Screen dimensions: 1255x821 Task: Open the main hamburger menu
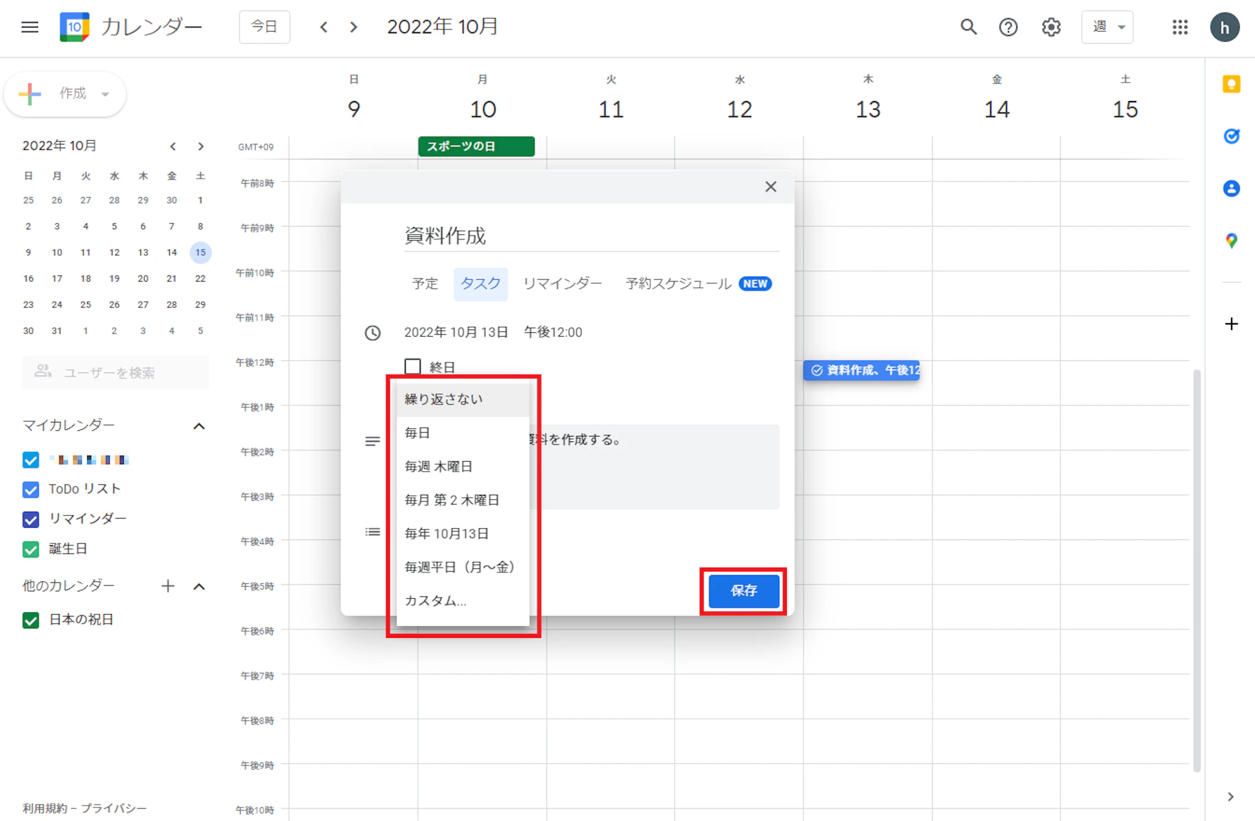[29, 27]
